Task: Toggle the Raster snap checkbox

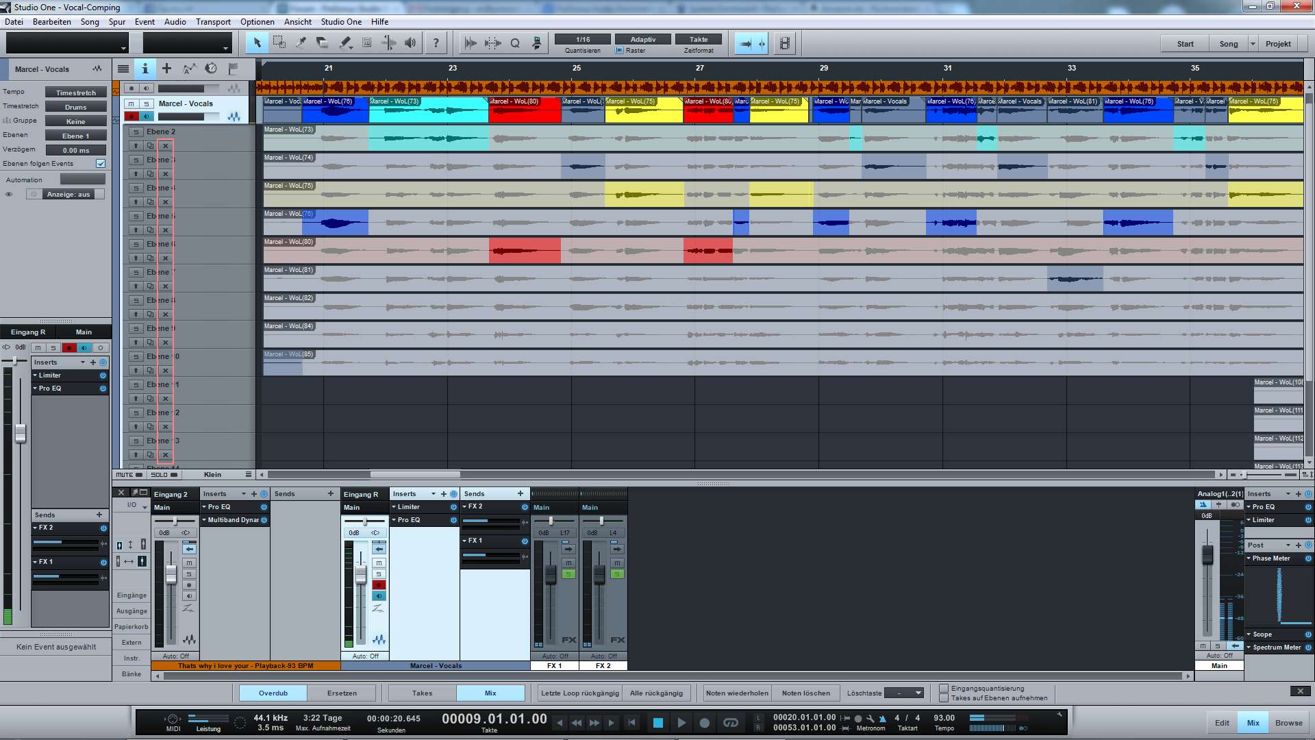Action: click(619, 51)
